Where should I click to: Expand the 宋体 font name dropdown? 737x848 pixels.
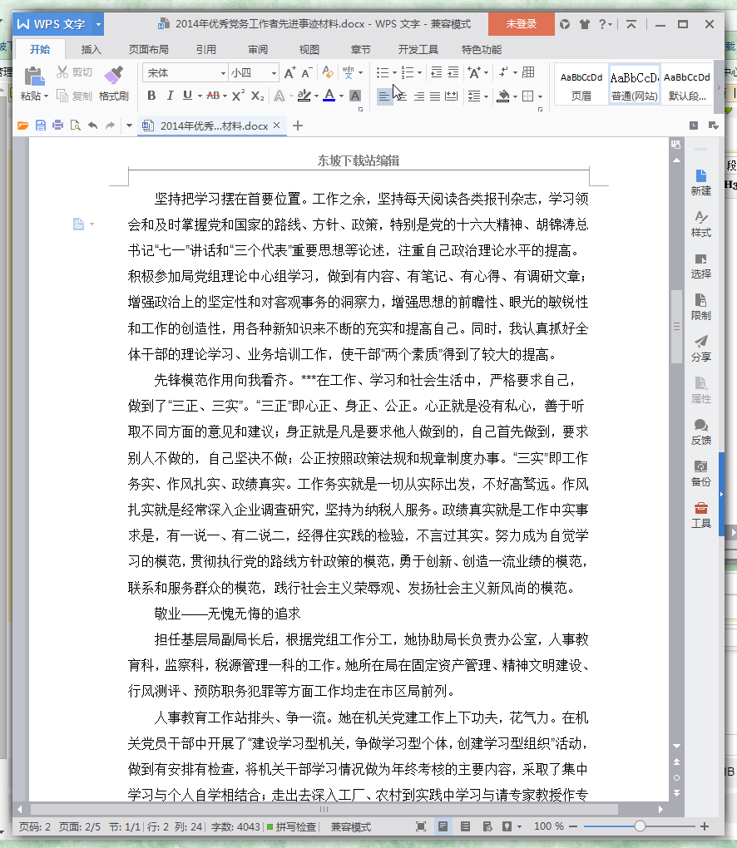(x=222, y=73)
